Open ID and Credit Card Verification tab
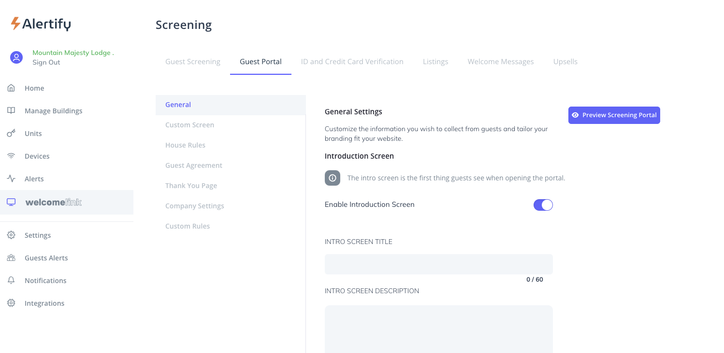 click(352, 62)
